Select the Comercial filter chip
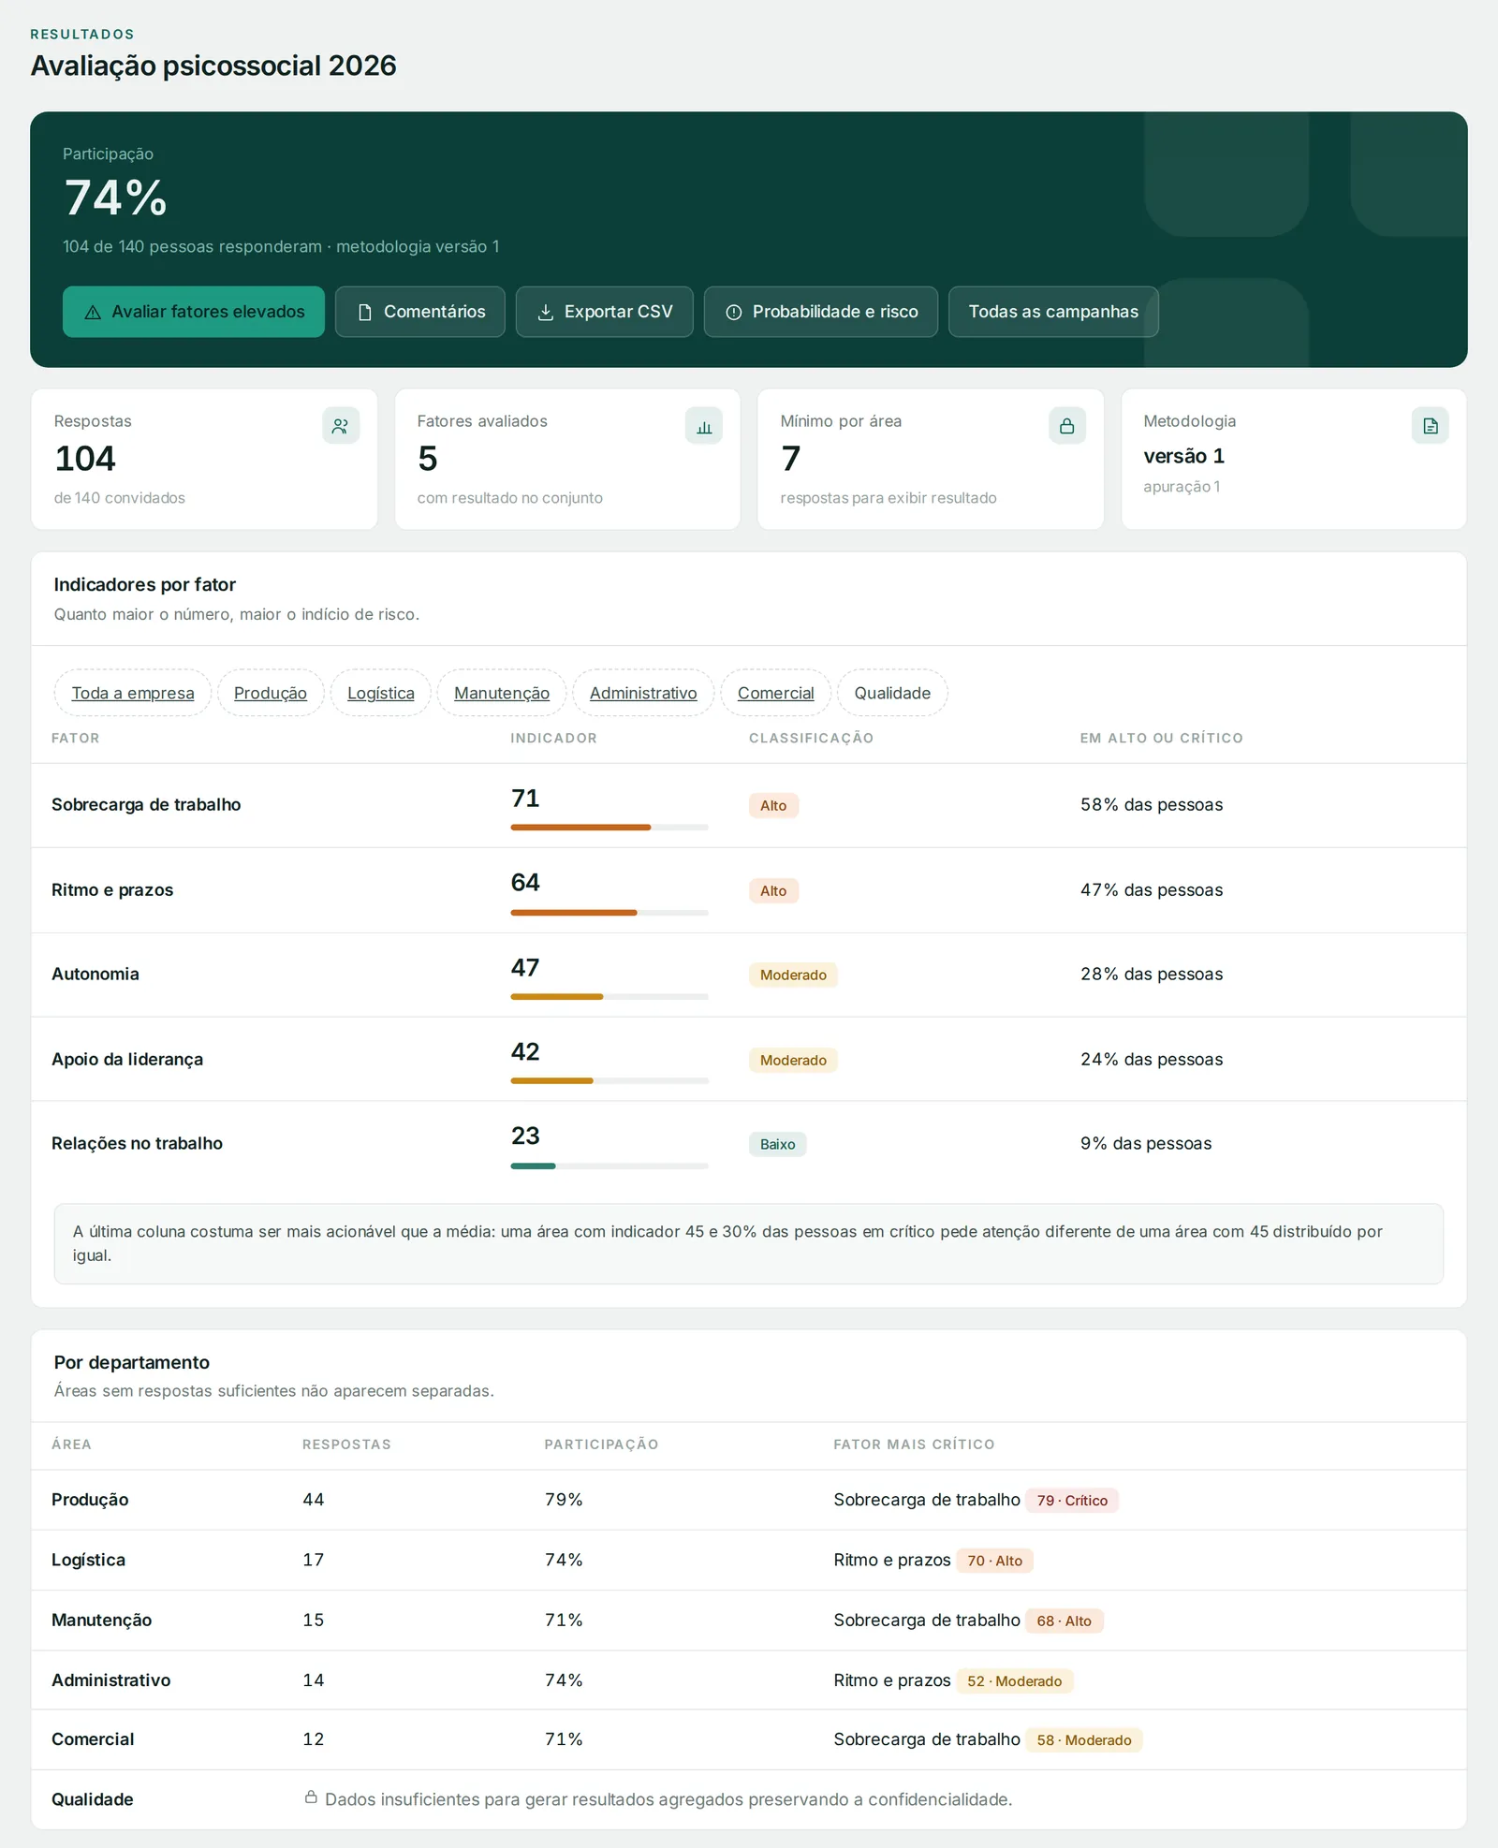Screen dimensions: 1498x1848 tap(776, 693)
